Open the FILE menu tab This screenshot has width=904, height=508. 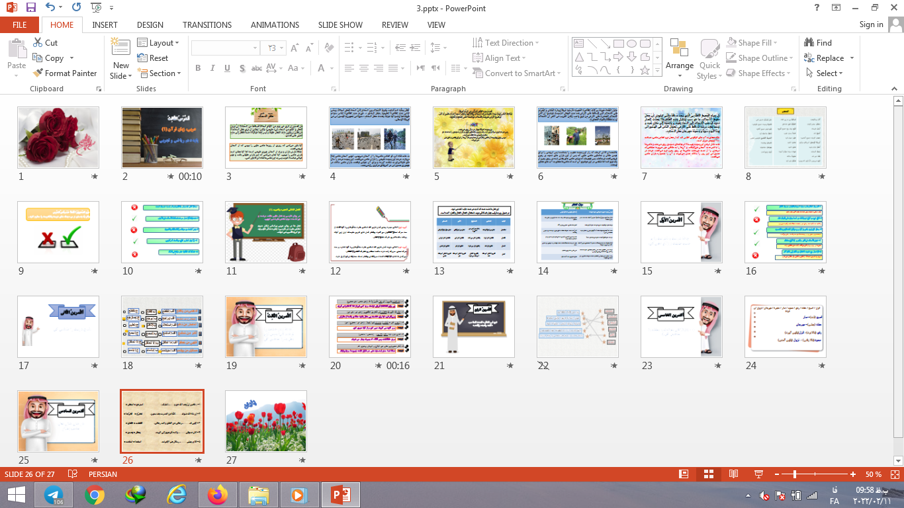coord(20,24)
